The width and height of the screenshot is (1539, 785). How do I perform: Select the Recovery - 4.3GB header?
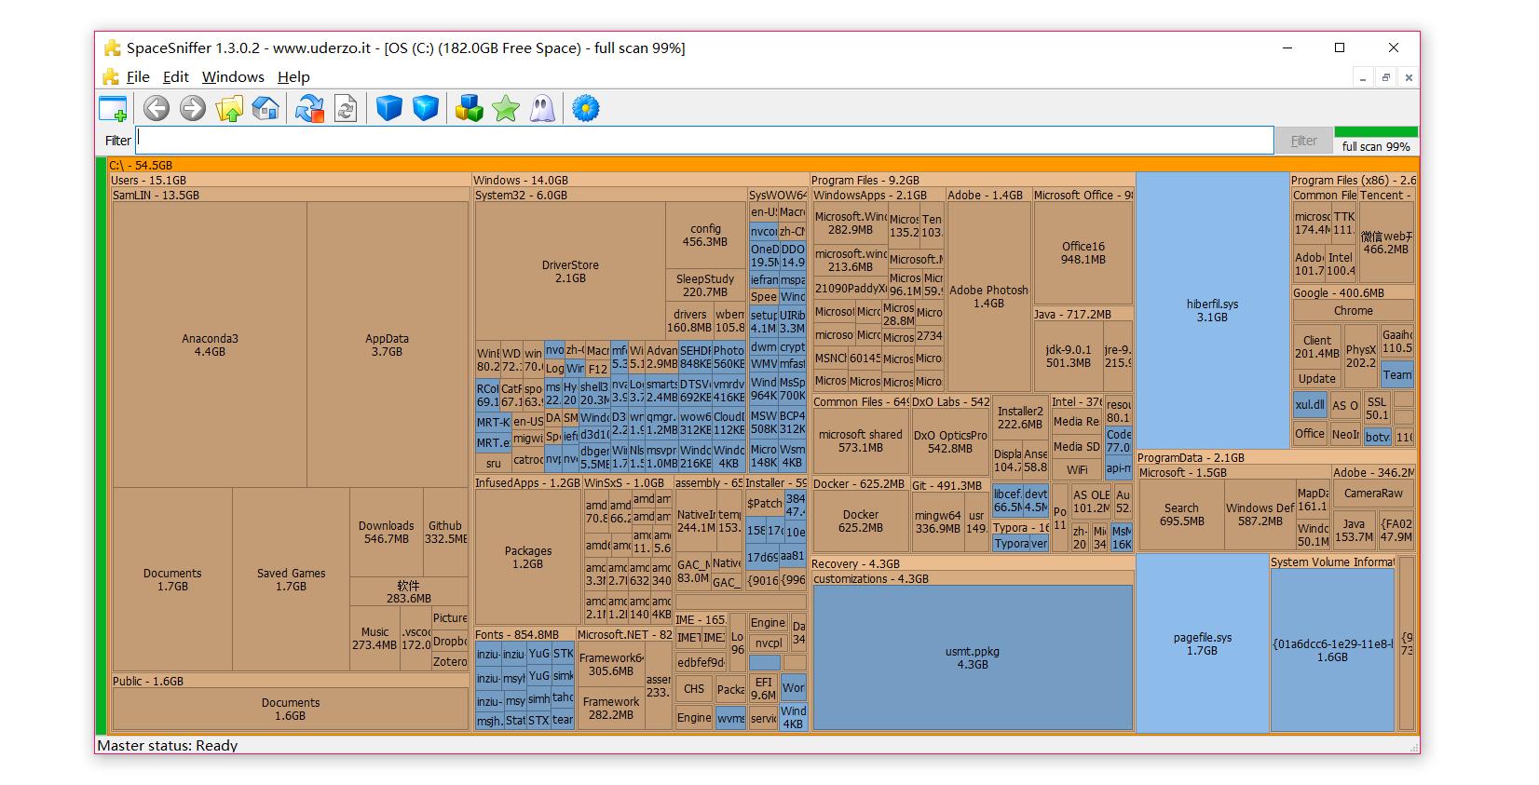(x=972, y=563)
